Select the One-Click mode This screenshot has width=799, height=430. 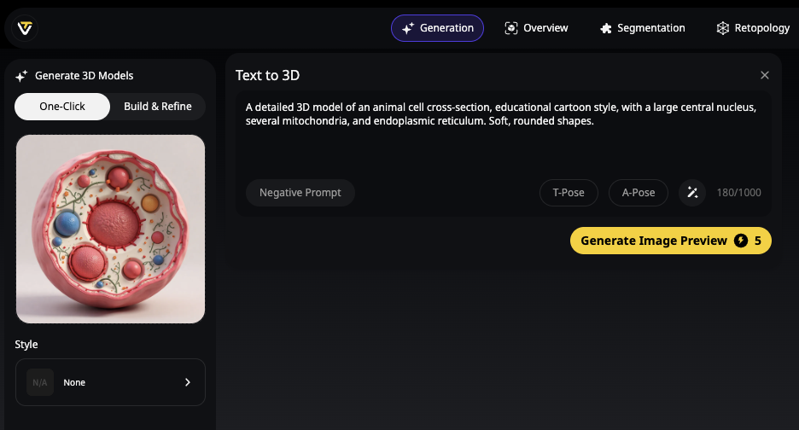(62, 107)
